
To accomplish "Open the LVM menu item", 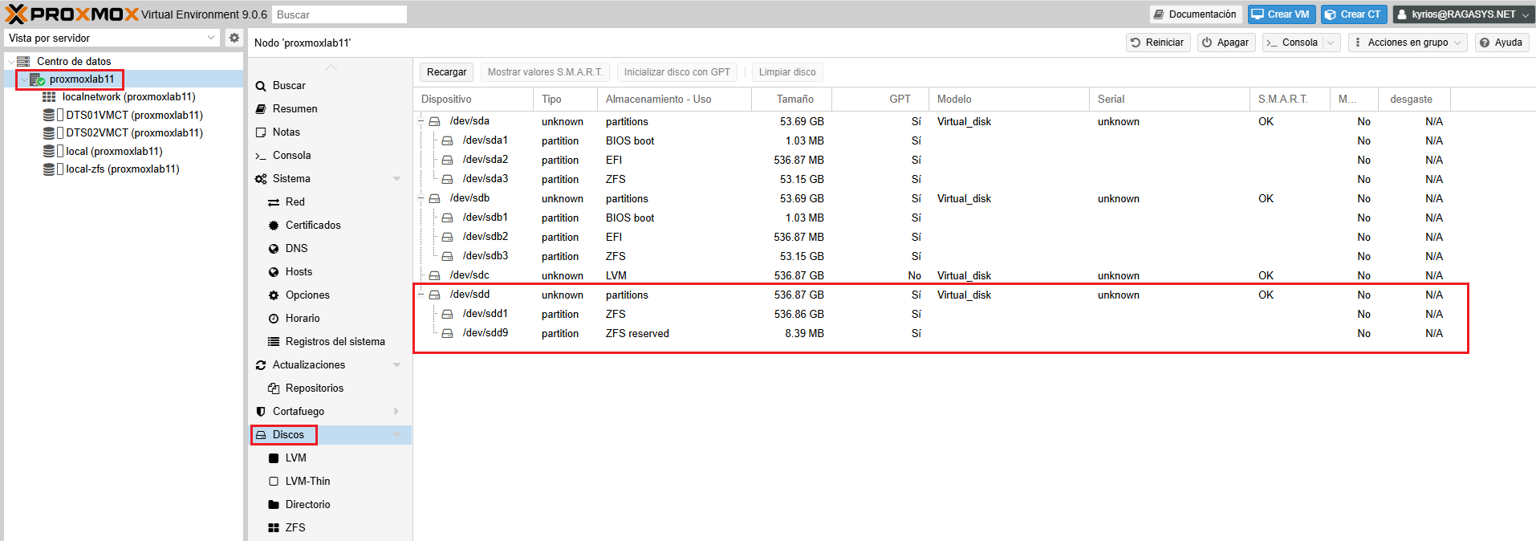I will click(x=331, y=458).
